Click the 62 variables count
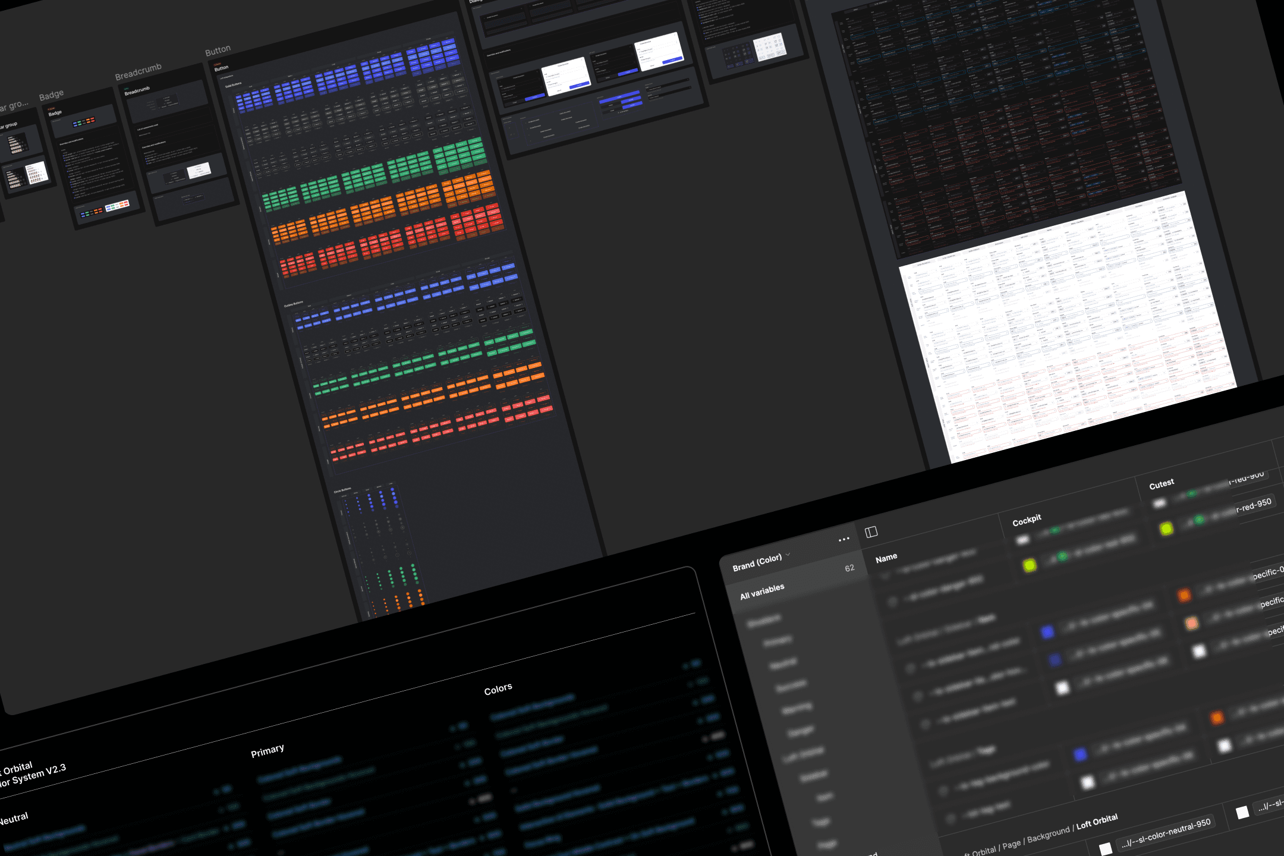1284x856 pixels. (849, 568)
